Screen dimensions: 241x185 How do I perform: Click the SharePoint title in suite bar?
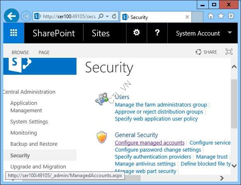tap(54, 33)
